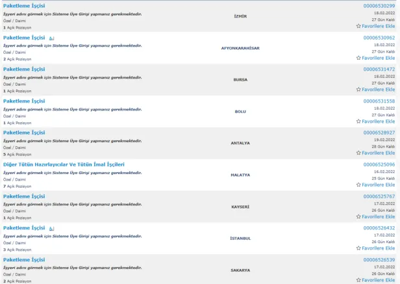Click the star icon for the İzmir listing
Screen dimensions: 400x284
pyautogui.click(x=358, y=26)
